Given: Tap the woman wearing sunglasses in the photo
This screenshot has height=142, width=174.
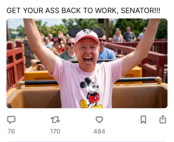Looking at the screenshot, I should click(x=69, y=49).
